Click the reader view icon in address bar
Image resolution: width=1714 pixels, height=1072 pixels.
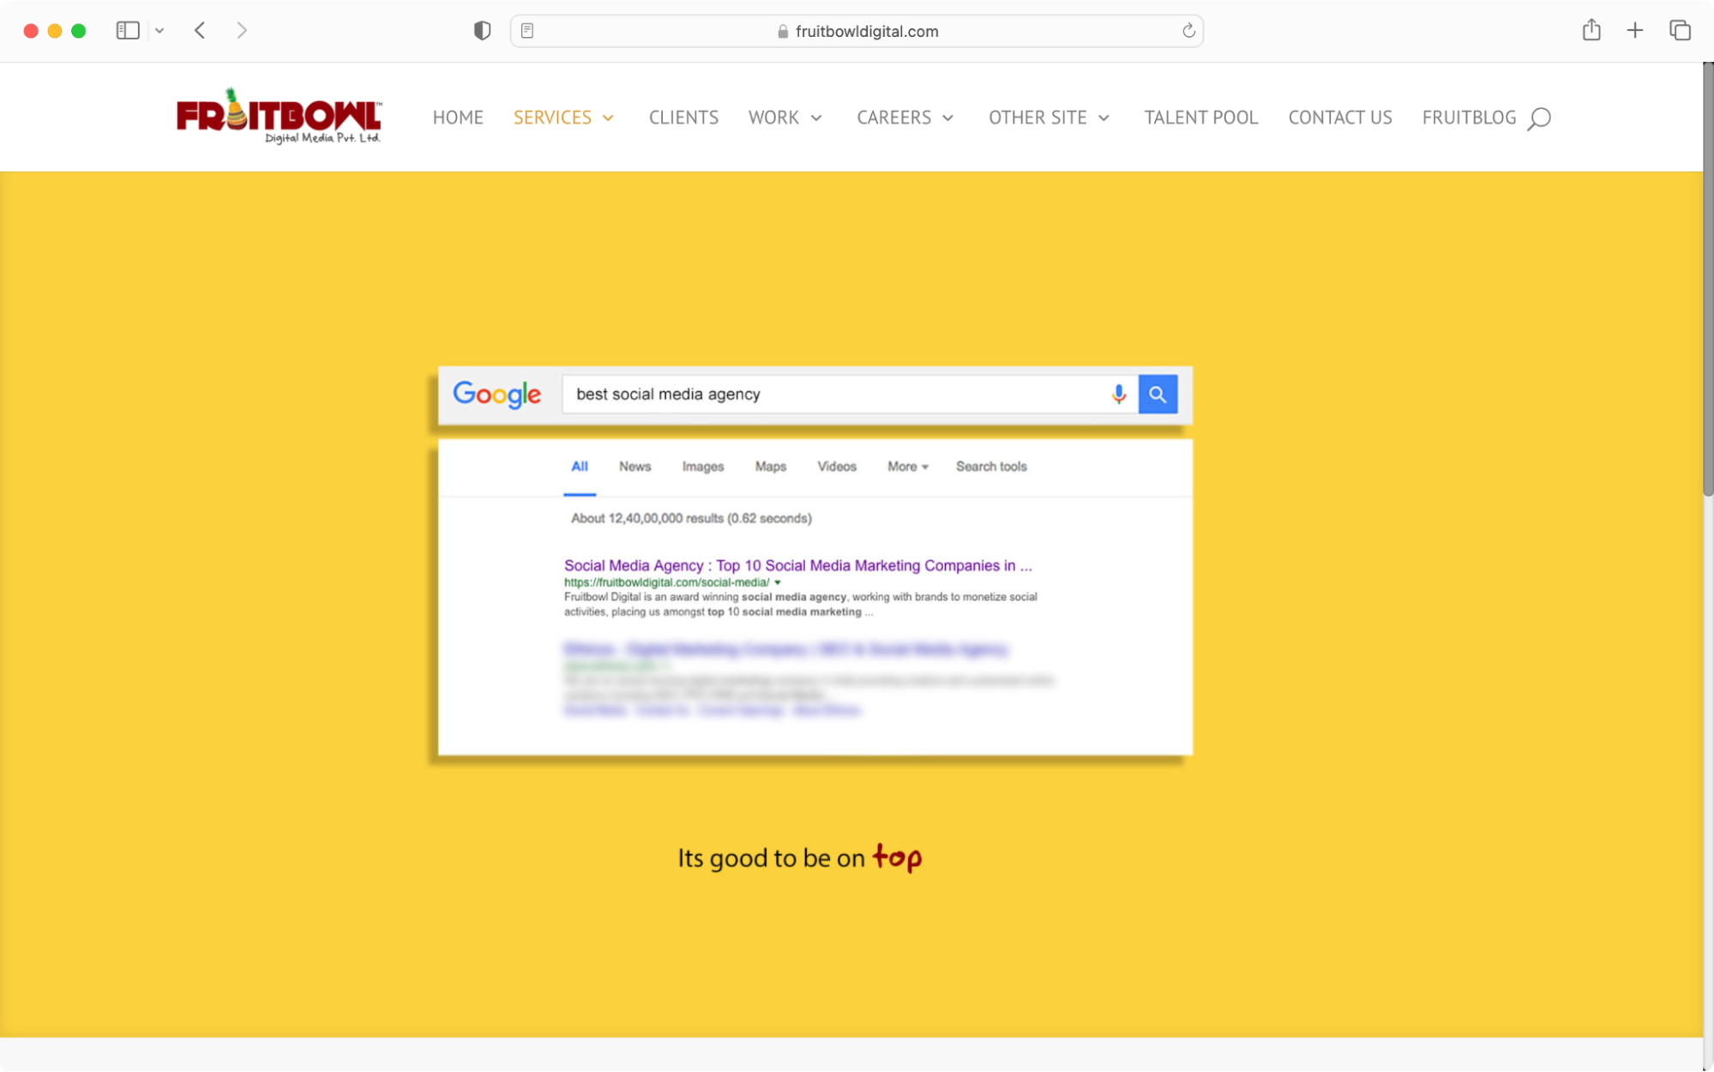coord(526,30)
